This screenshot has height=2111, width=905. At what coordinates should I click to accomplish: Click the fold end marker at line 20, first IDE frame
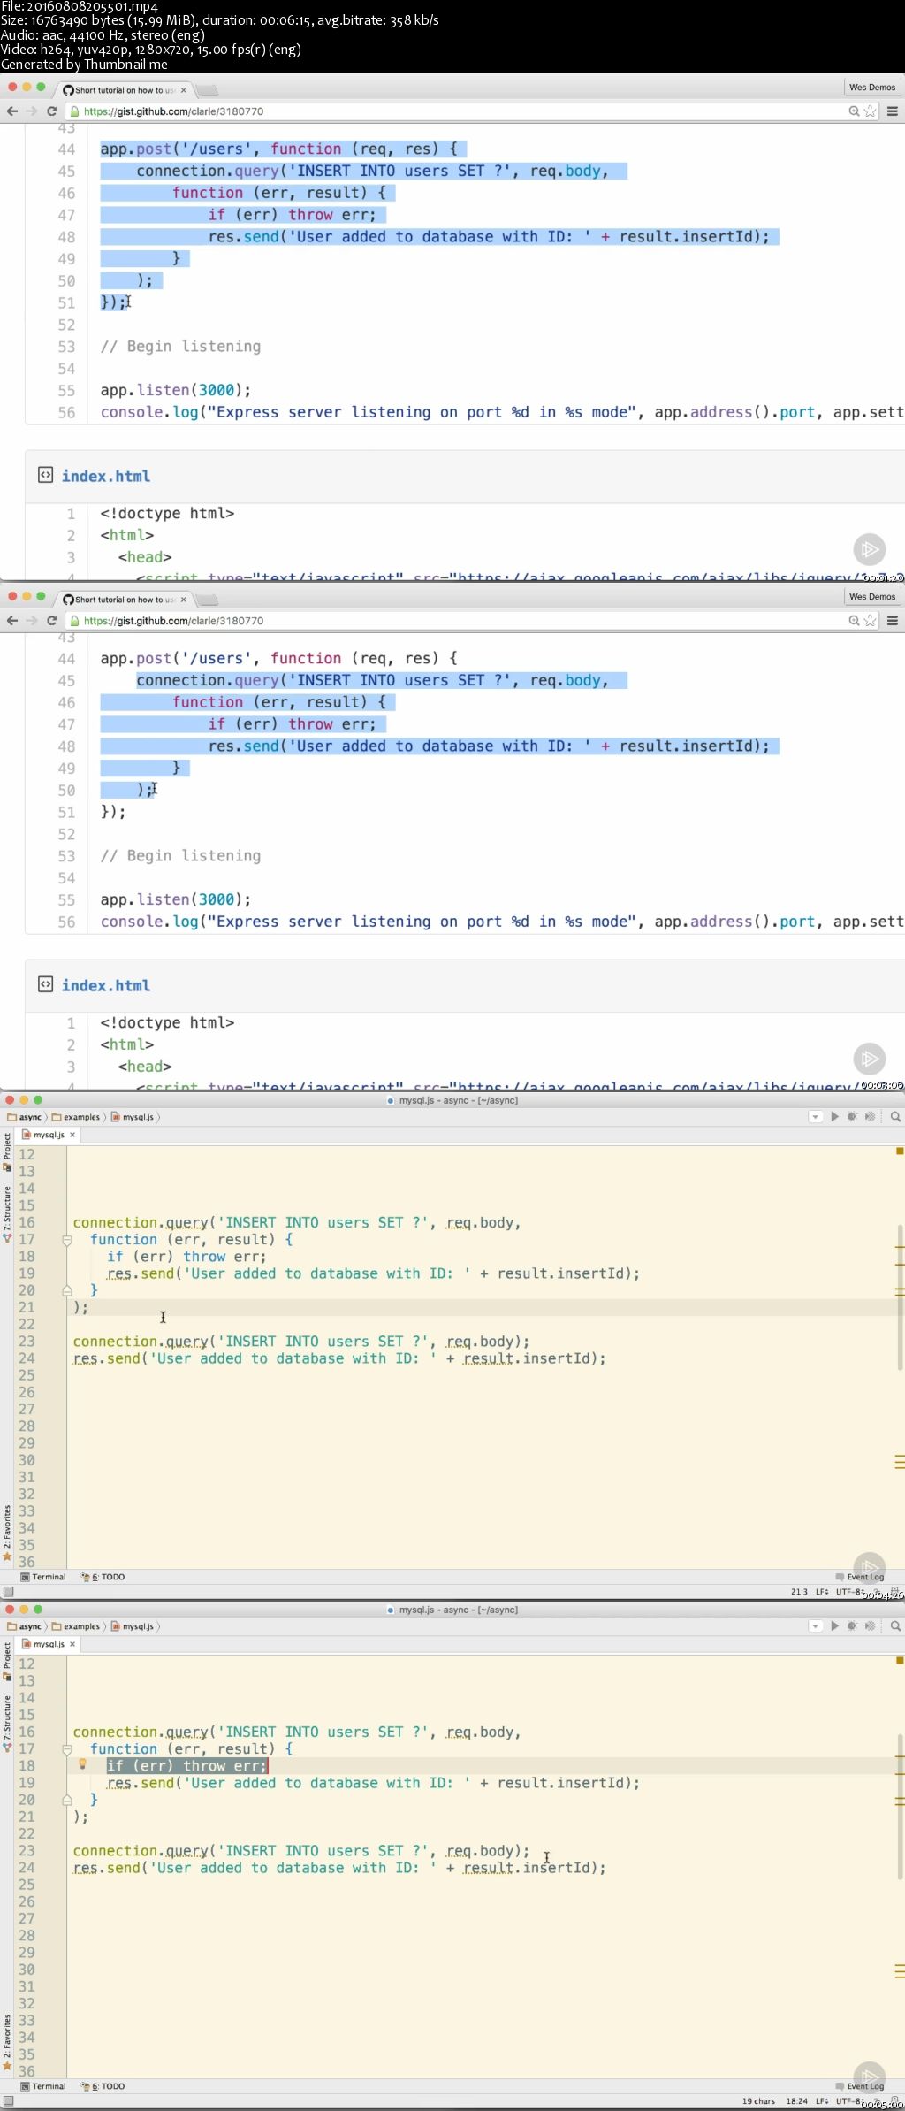tap(67, 1290)
